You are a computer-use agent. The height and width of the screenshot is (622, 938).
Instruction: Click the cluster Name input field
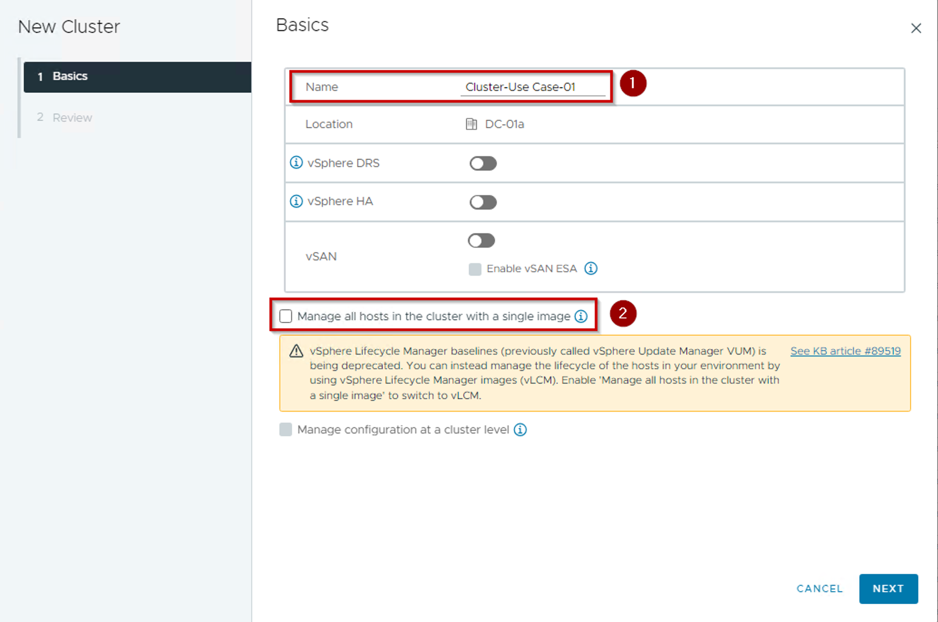532,87
